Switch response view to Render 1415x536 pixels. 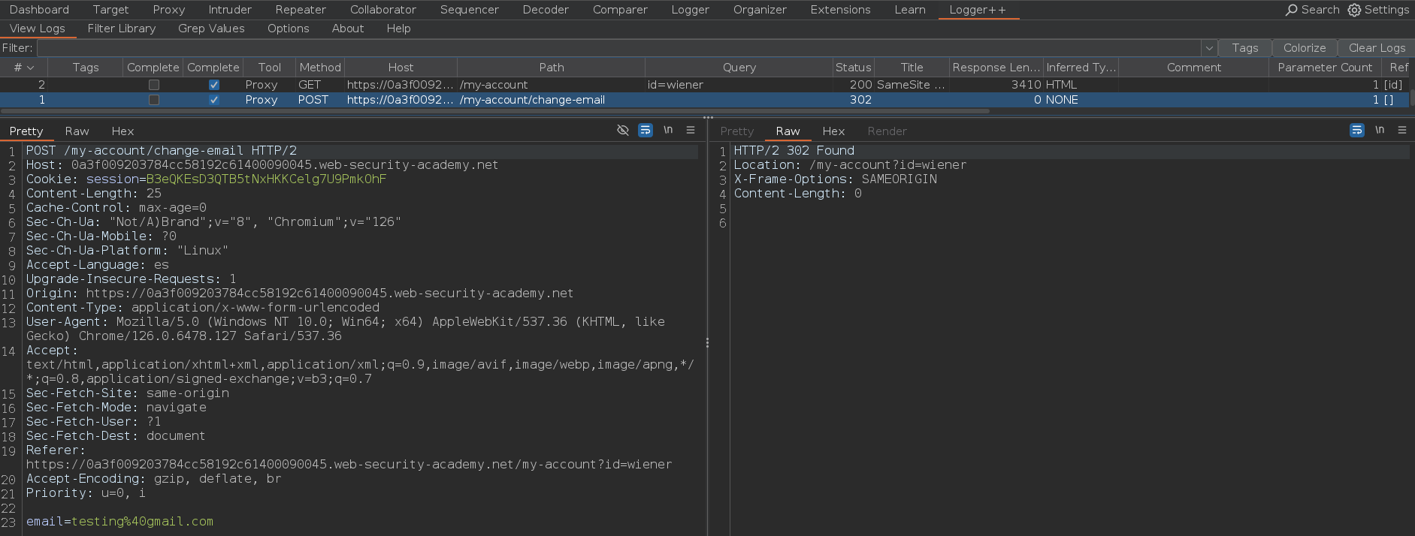[x=887, y=131]
